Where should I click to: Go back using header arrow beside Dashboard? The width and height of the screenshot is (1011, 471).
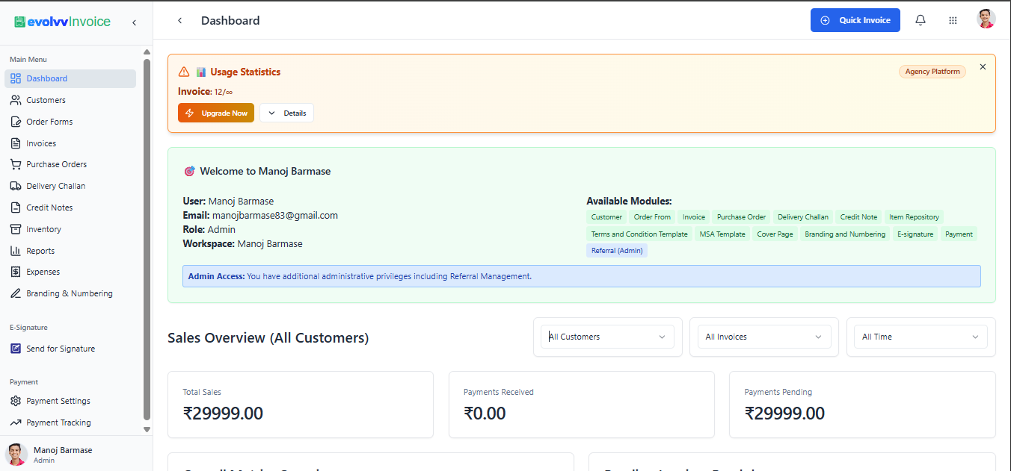[x=179, y=20]
